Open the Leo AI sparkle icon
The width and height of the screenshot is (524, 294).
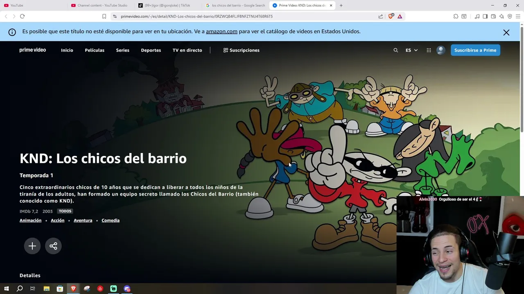pos(501,16)
